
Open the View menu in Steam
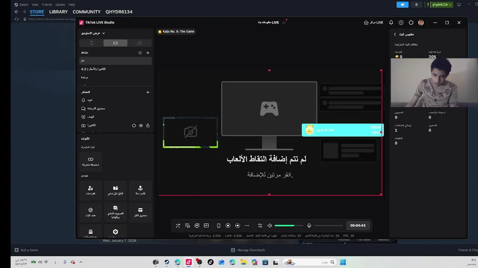click(35, 4)
